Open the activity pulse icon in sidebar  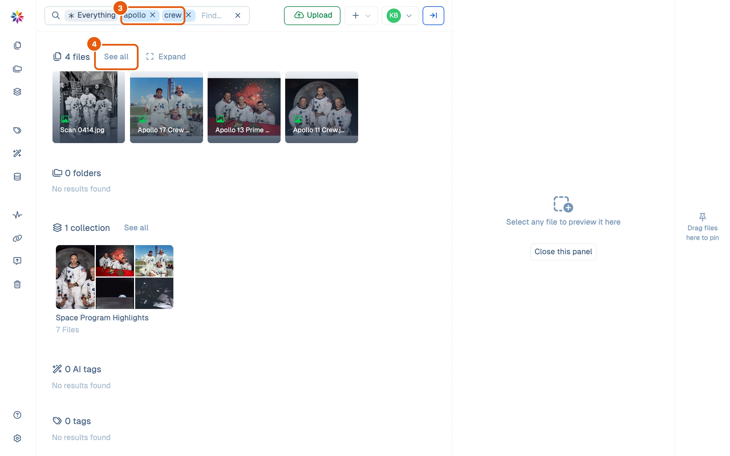click(x=17, y=215)
